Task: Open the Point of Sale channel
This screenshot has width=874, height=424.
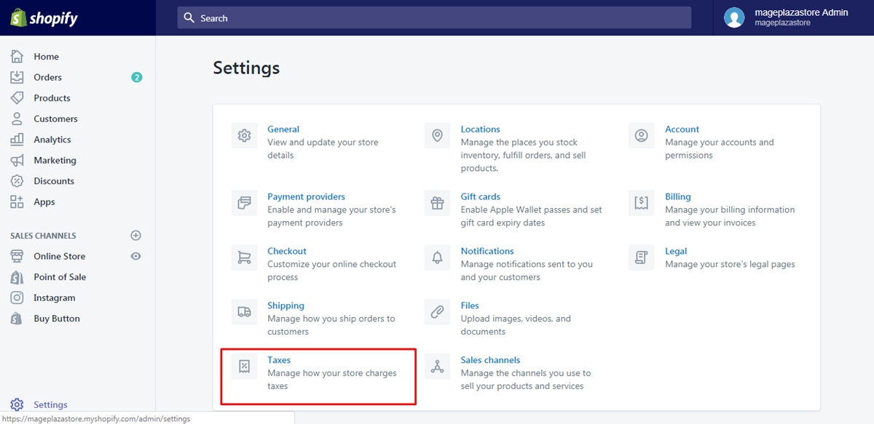Action: [x=60, y=277]
